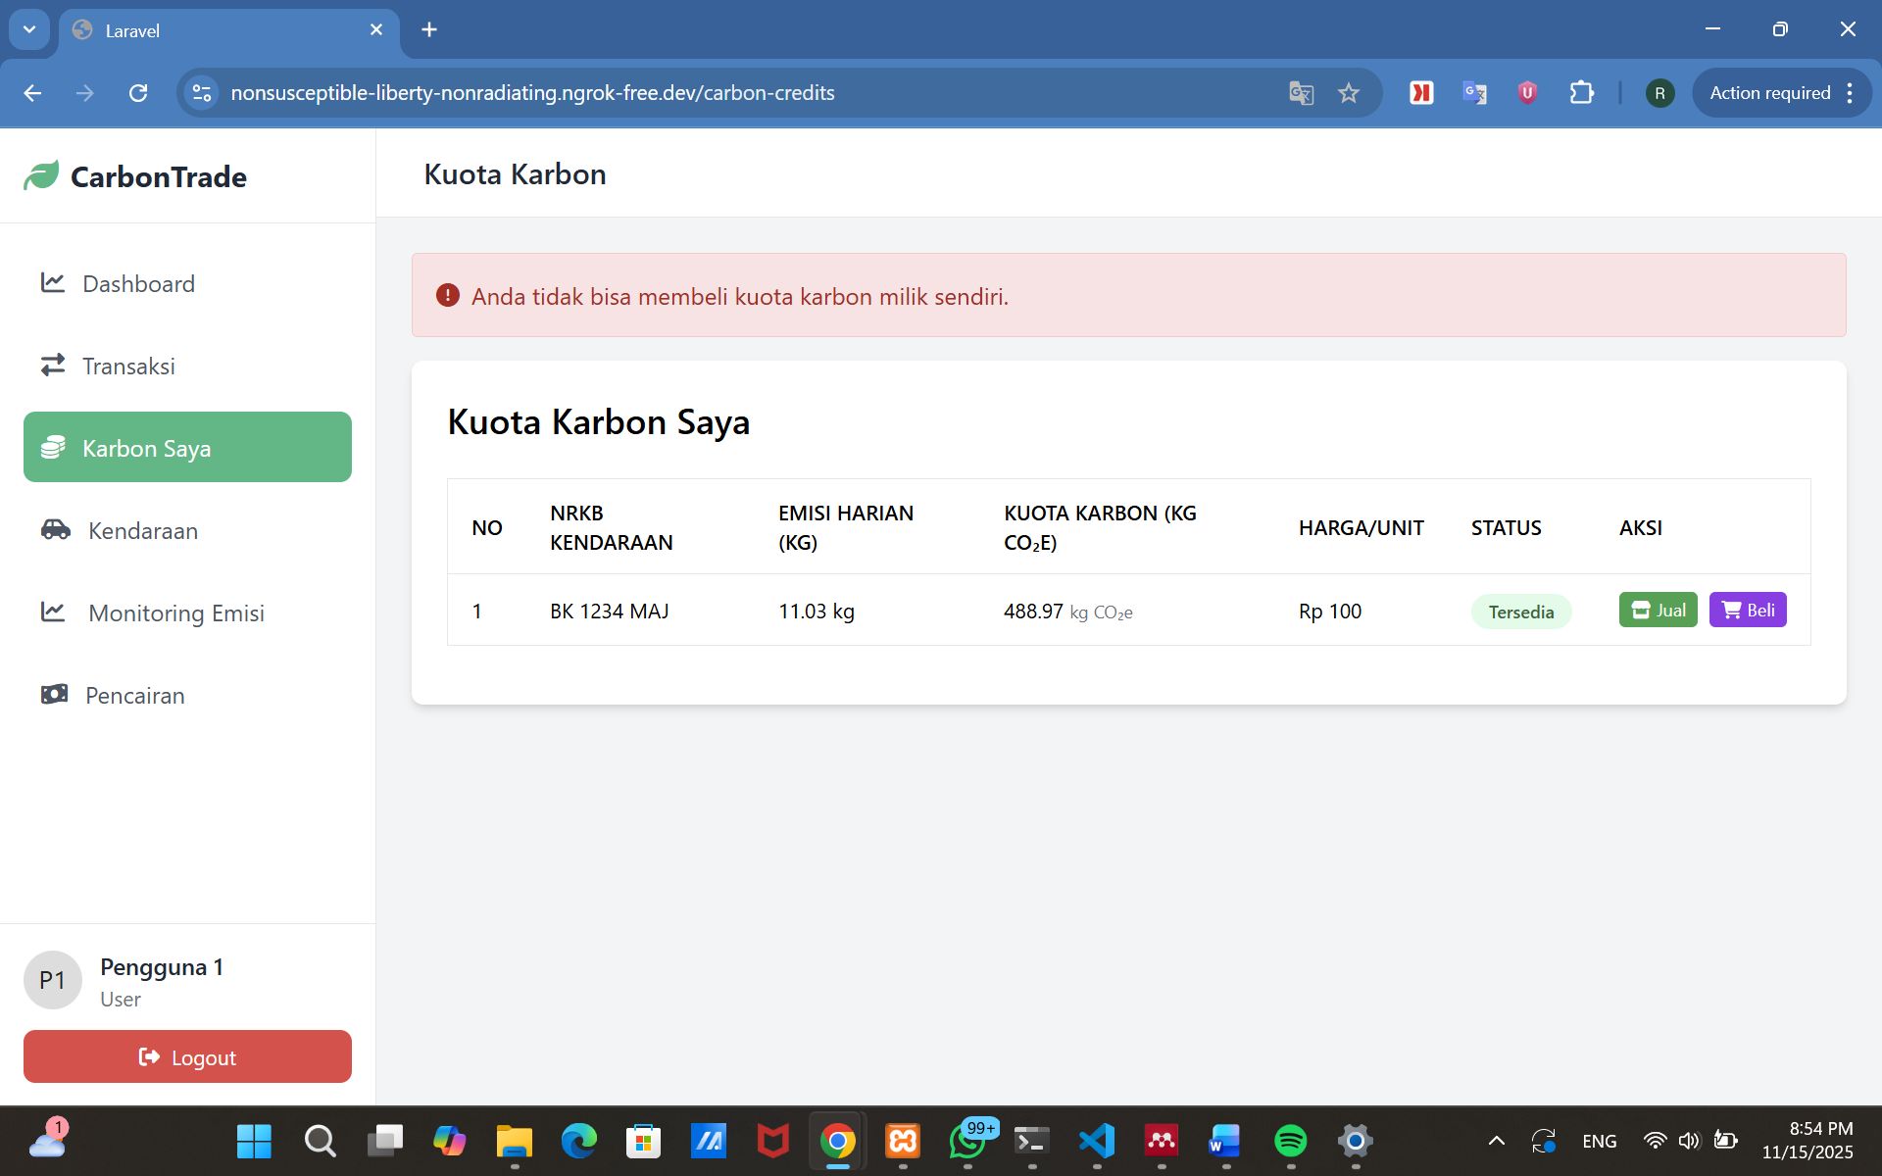The image size is (1882, 1176).
Task: Go back with the browser back arrow
Action: [32, 93]
